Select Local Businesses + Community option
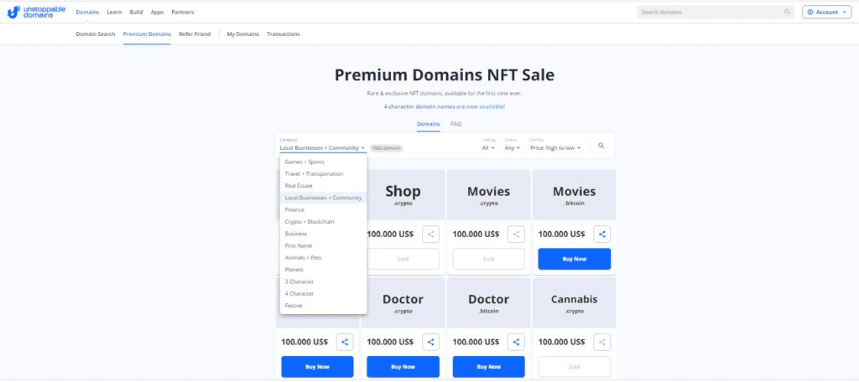The width and height of the screenshot is (859, 382). (x=323, y=198)
